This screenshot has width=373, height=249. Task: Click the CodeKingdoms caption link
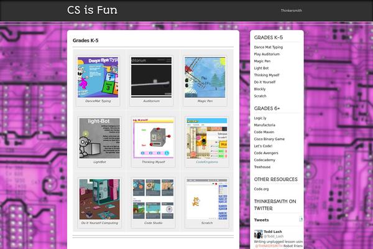point(207,162)
